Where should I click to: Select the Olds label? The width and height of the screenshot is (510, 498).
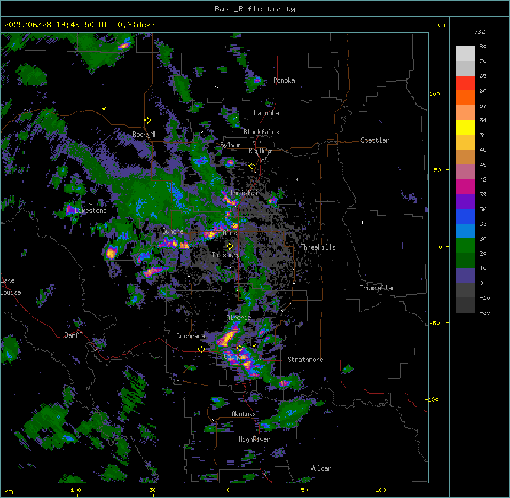click(230, 233)
